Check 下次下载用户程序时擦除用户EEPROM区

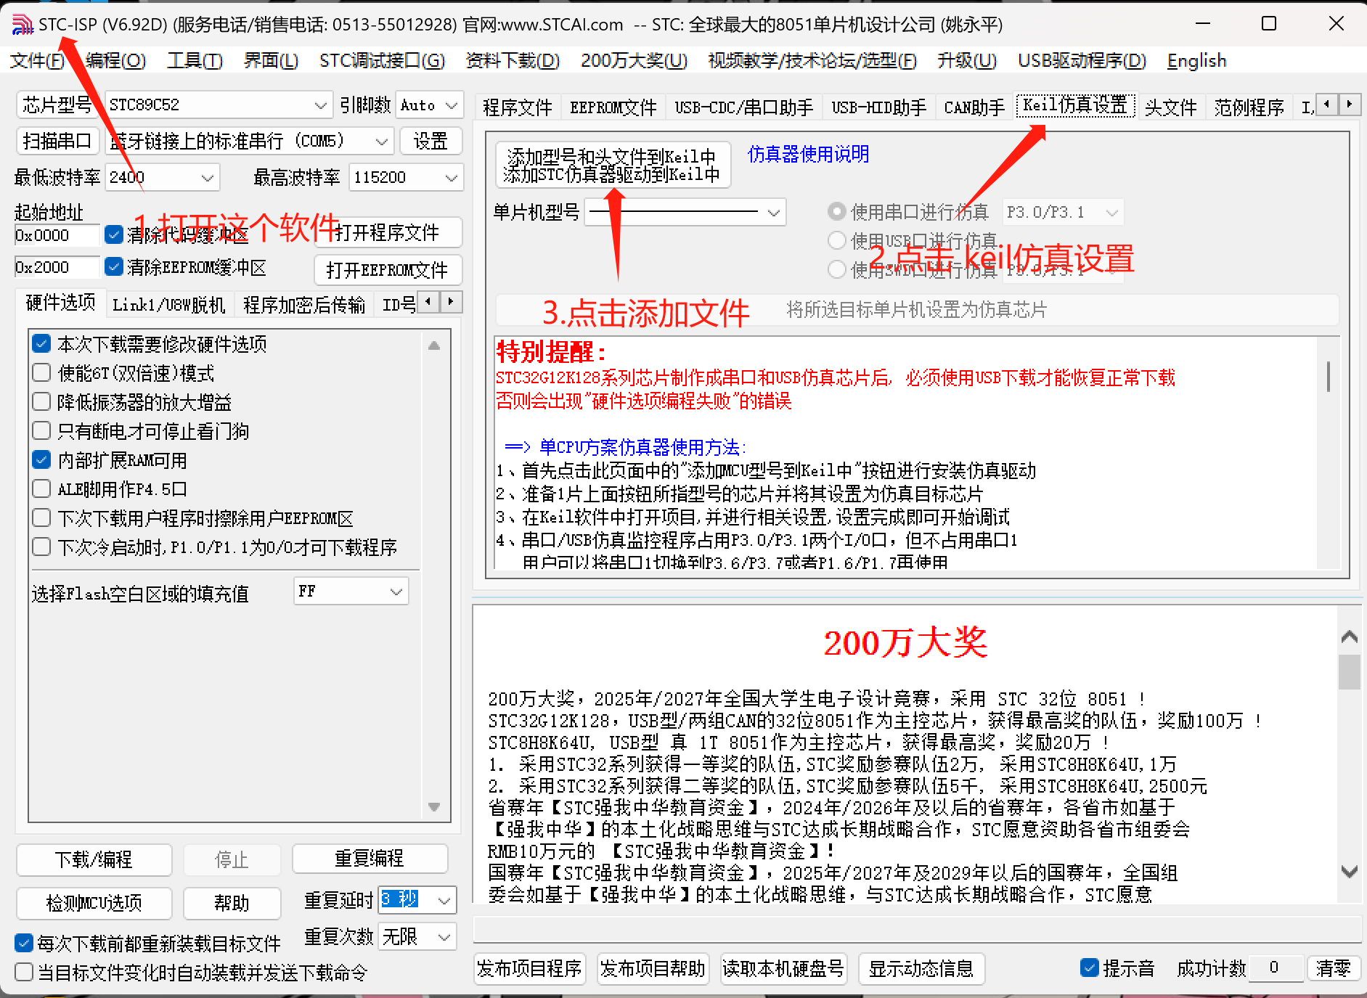(41, 518)
